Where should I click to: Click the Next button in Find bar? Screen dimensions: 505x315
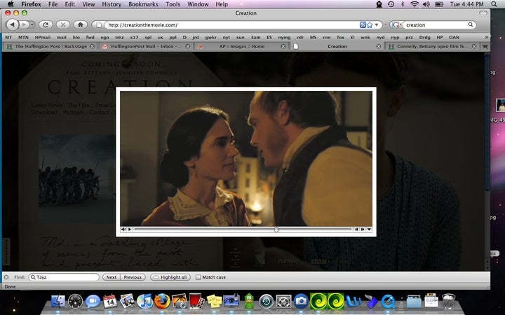pos(112,277)
